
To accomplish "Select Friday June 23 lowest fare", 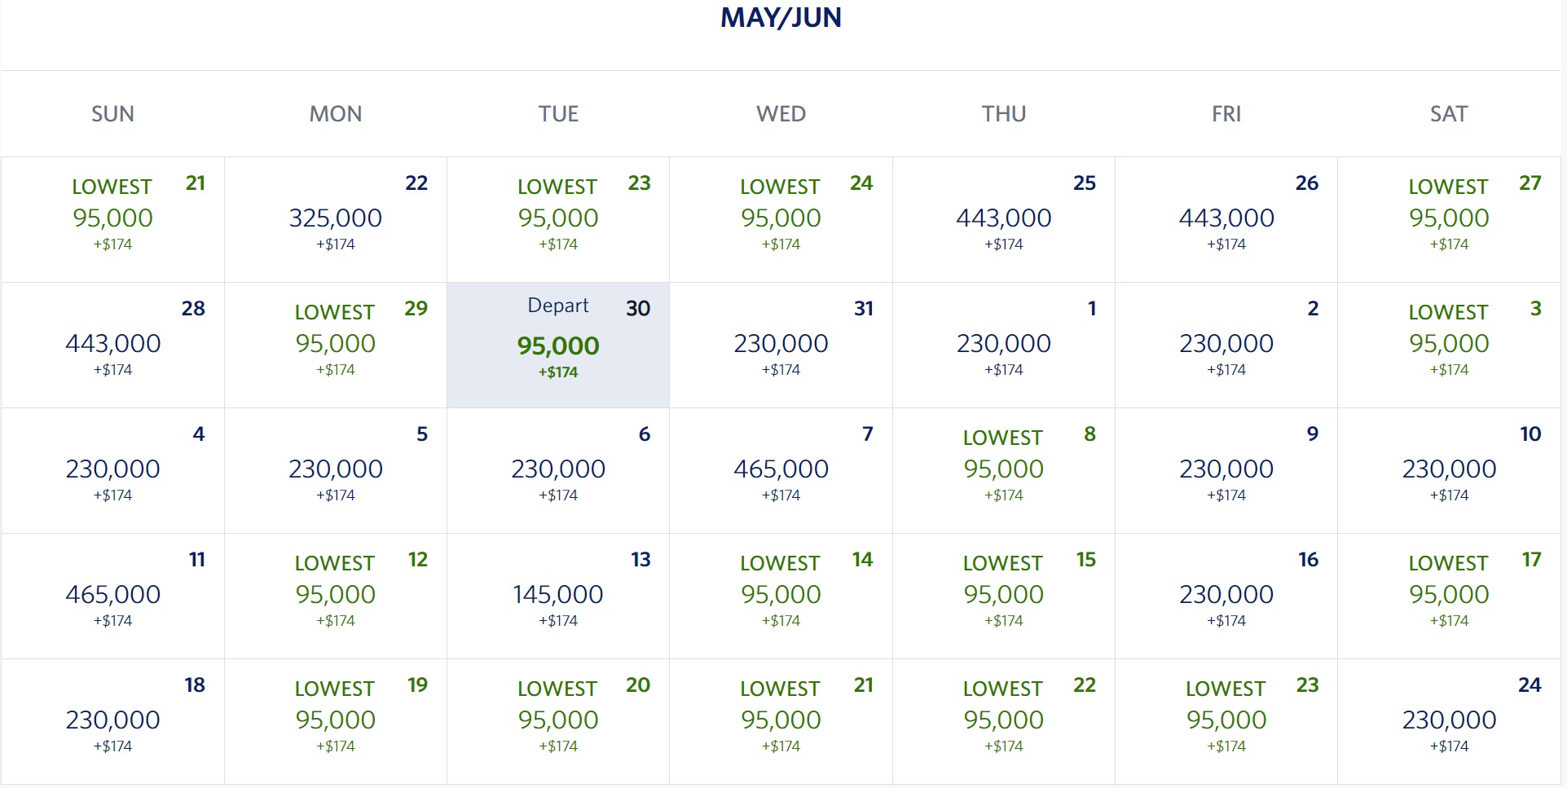I will [1226, 722].
